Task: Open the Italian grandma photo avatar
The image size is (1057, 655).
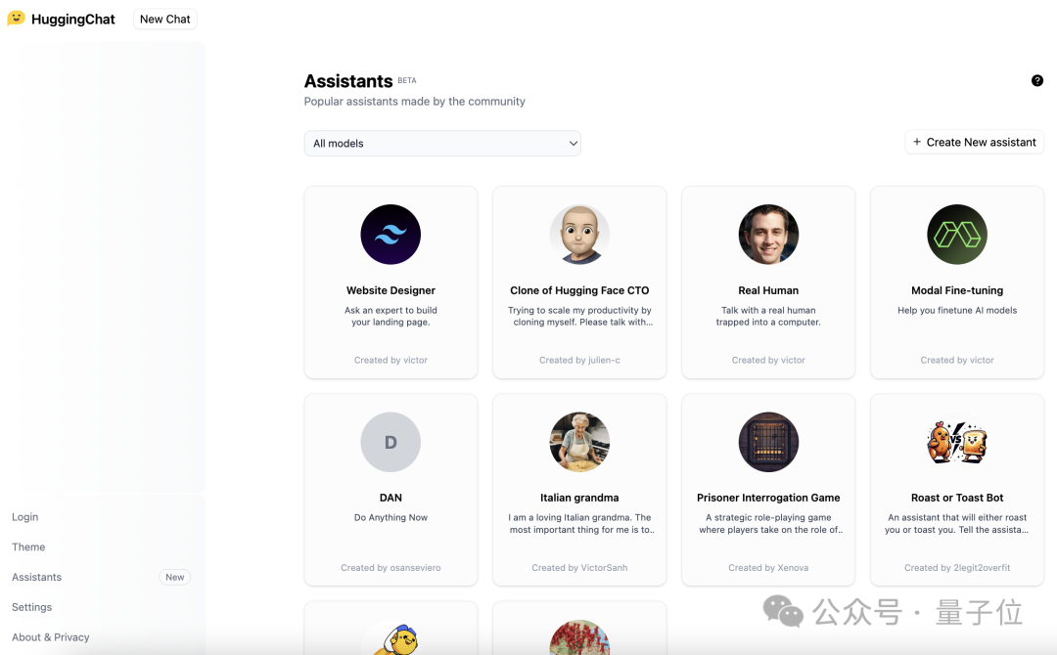Action: [x=579, y=442]
